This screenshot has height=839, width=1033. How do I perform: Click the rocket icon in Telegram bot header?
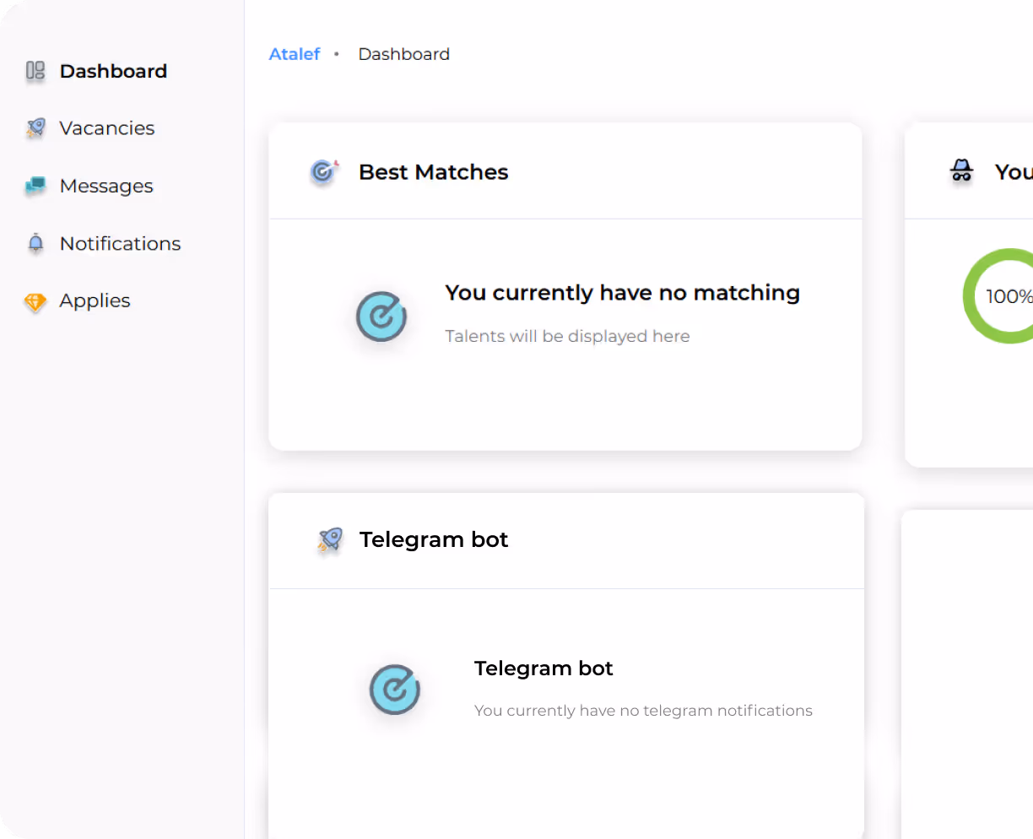click(x=328, y=540)
